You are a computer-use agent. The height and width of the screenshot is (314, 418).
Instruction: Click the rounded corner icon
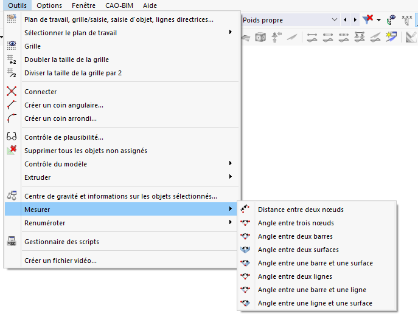point(12,118)
